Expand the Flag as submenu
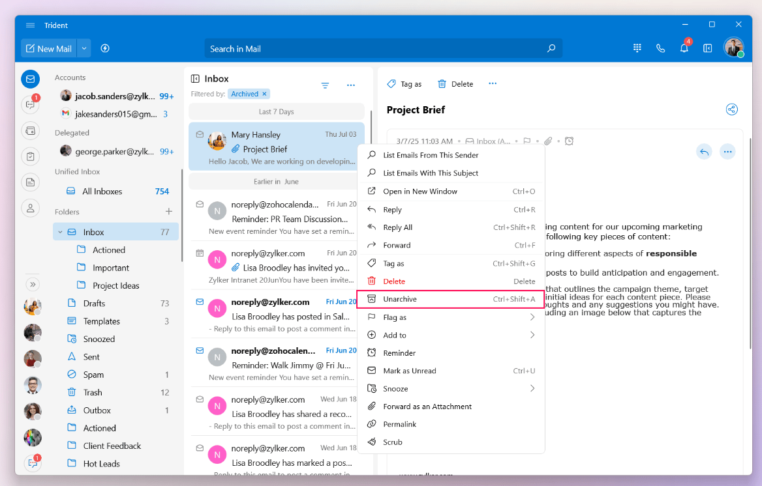The height and width of the screenshot is (486, 762). 451,317
